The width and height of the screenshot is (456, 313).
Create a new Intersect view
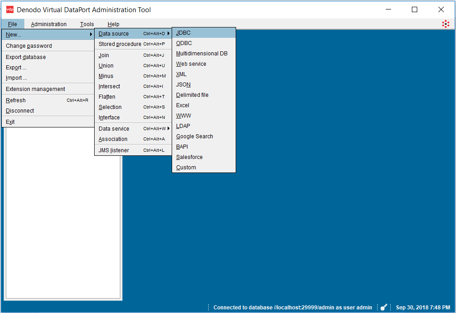[133, 86]
